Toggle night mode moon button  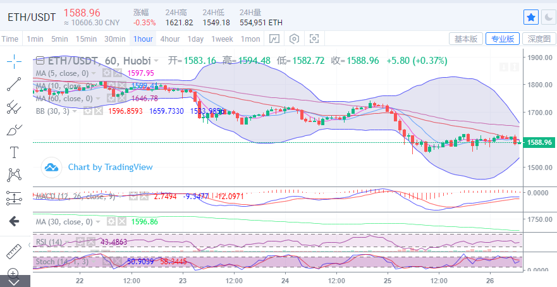click(x=548, y=17)
